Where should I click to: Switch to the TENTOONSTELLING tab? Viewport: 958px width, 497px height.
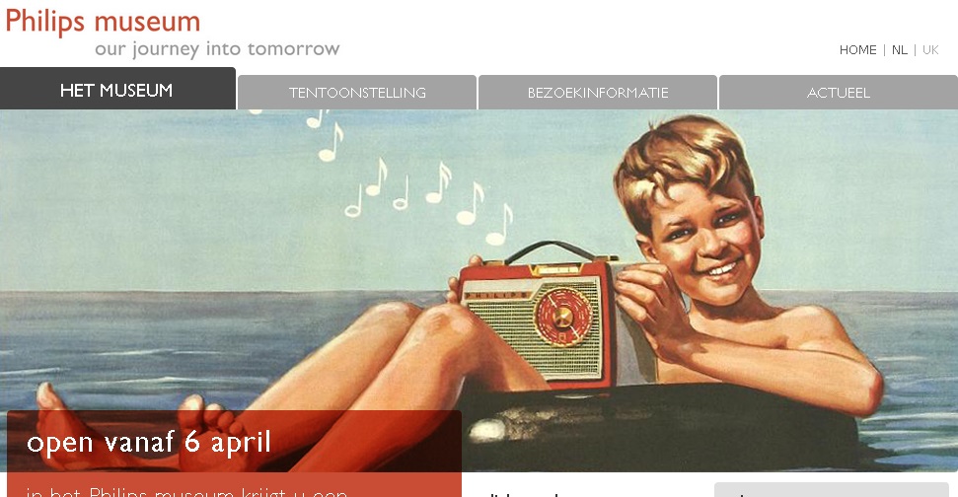[x=357, y=93]
